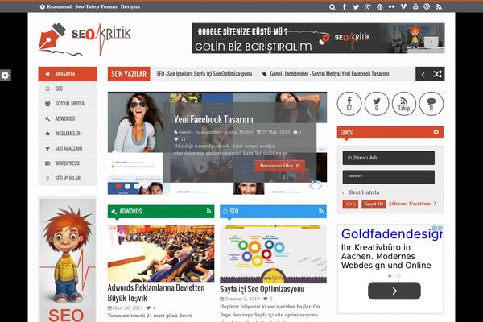This screenshot has height=322, width=483.
Task: Select Adwords in sidebar menu
Action: click(x=68, y=118)
